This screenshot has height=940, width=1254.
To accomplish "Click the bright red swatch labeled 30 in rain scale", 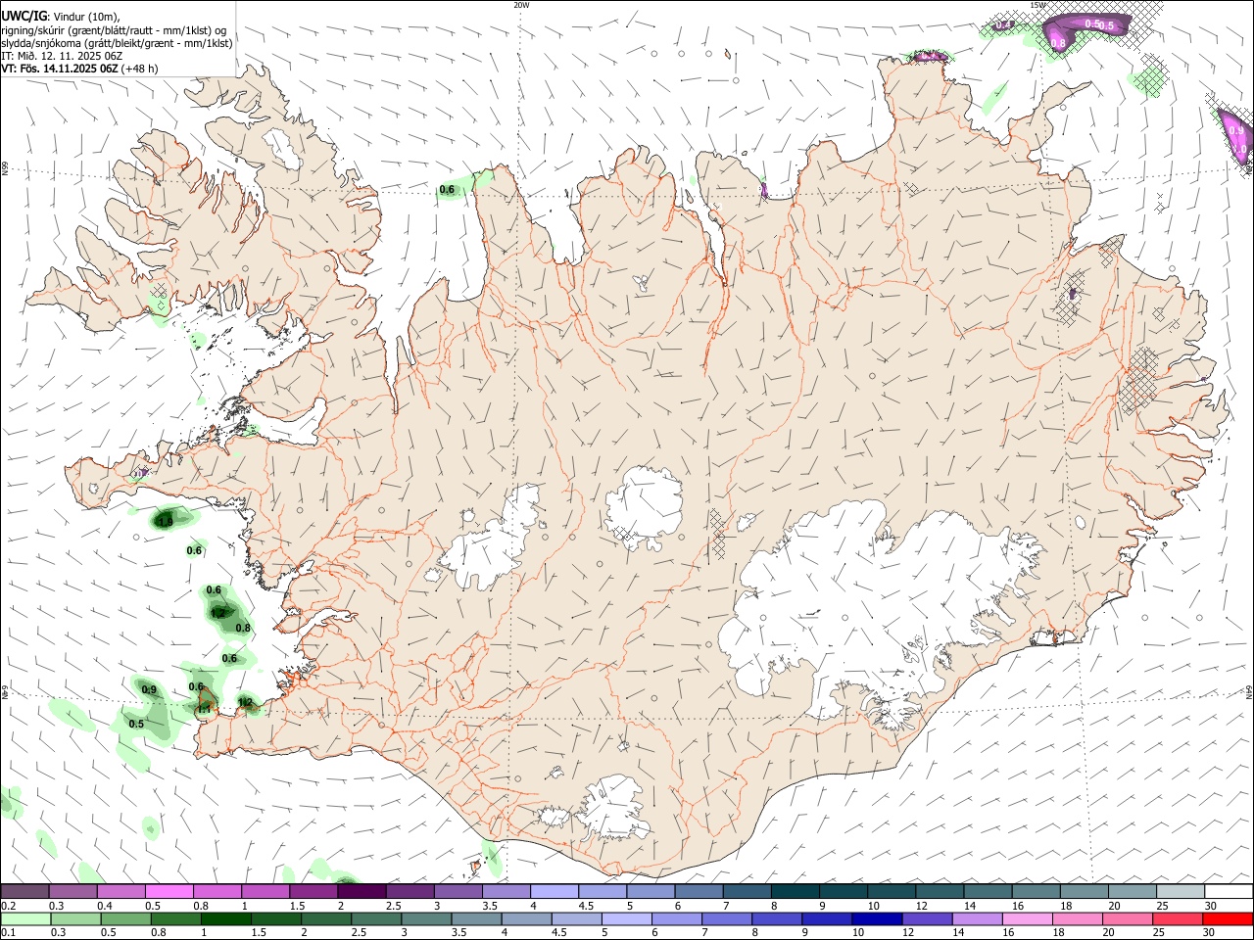I will point(1229,919).
